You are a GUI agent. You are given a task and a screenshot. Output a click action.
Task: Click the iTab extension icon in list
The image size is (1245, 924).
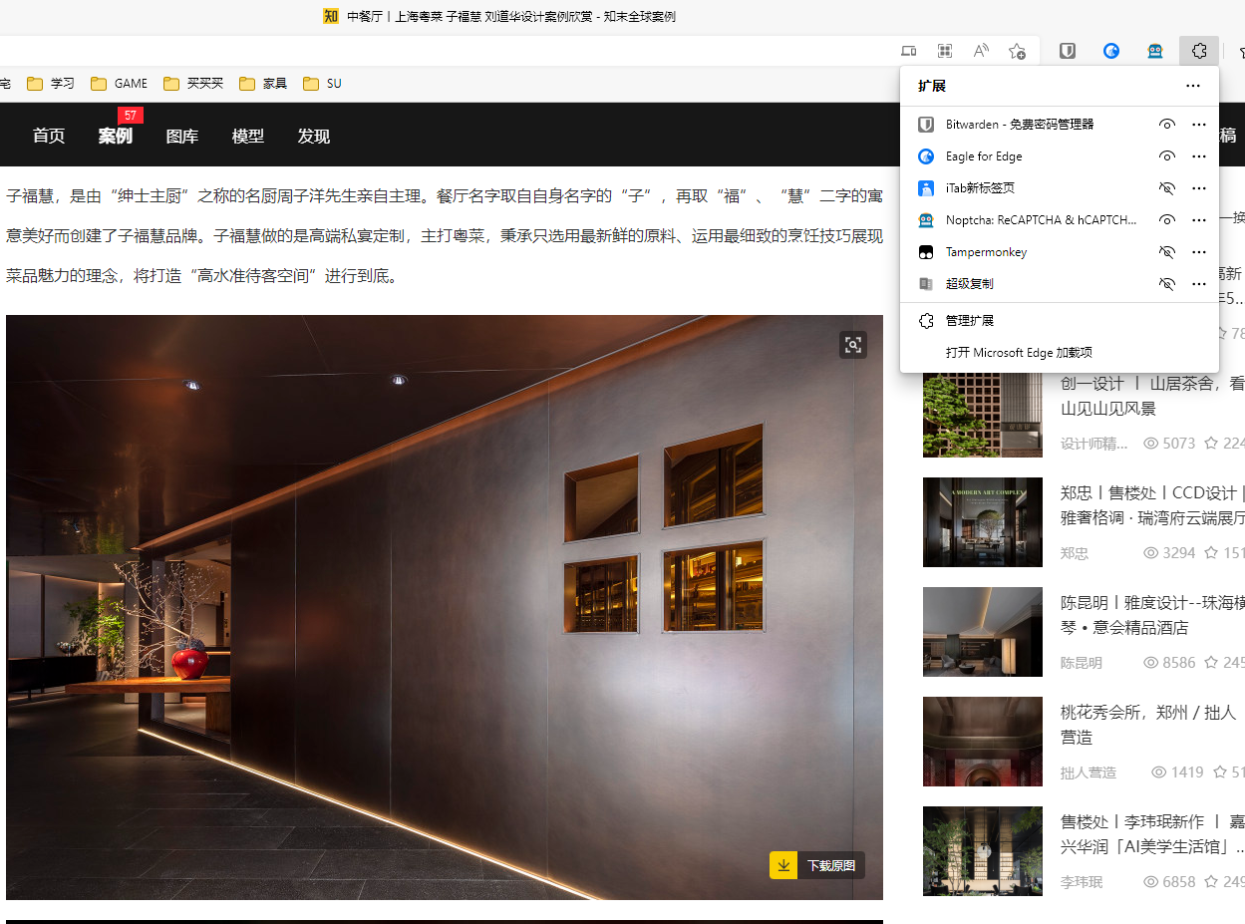(x=926, y=188)
